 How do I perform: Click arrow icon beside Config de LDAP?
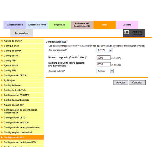[2, 50]
